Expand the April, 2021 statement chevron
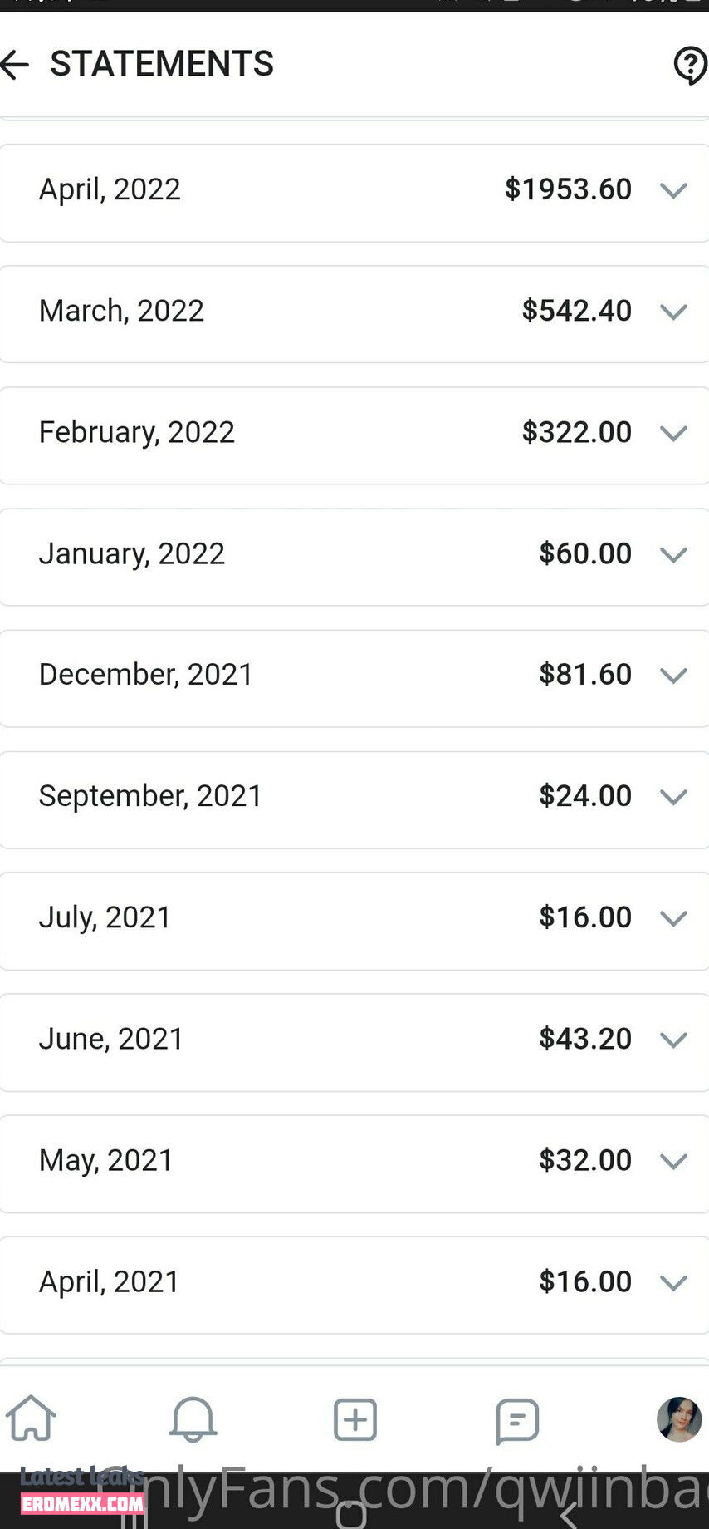This screenshot has width=709, height=1529. pos(673,1282)
